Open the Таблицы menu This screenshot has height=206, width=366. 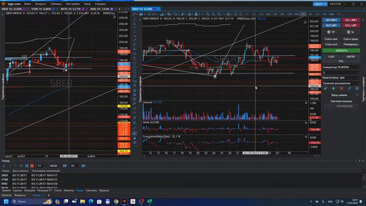[56, 4]
